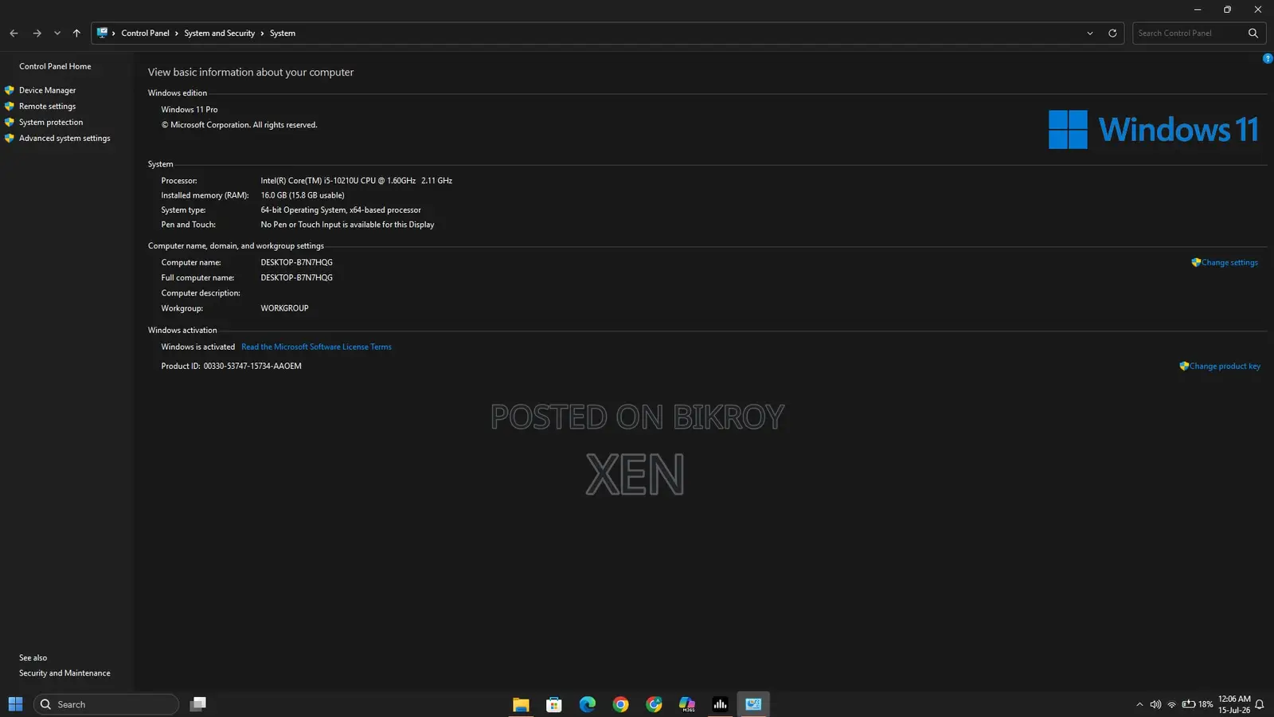Click the computer name DESKTOP-B7N7HQG
Viewport: 1274px width, 717px height.
tap(296, 262)
